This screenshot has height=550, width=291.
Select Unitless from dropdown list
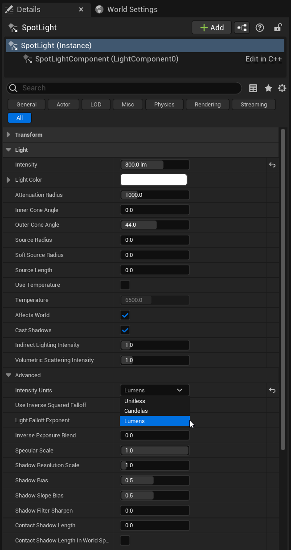(x=155, y=401)
